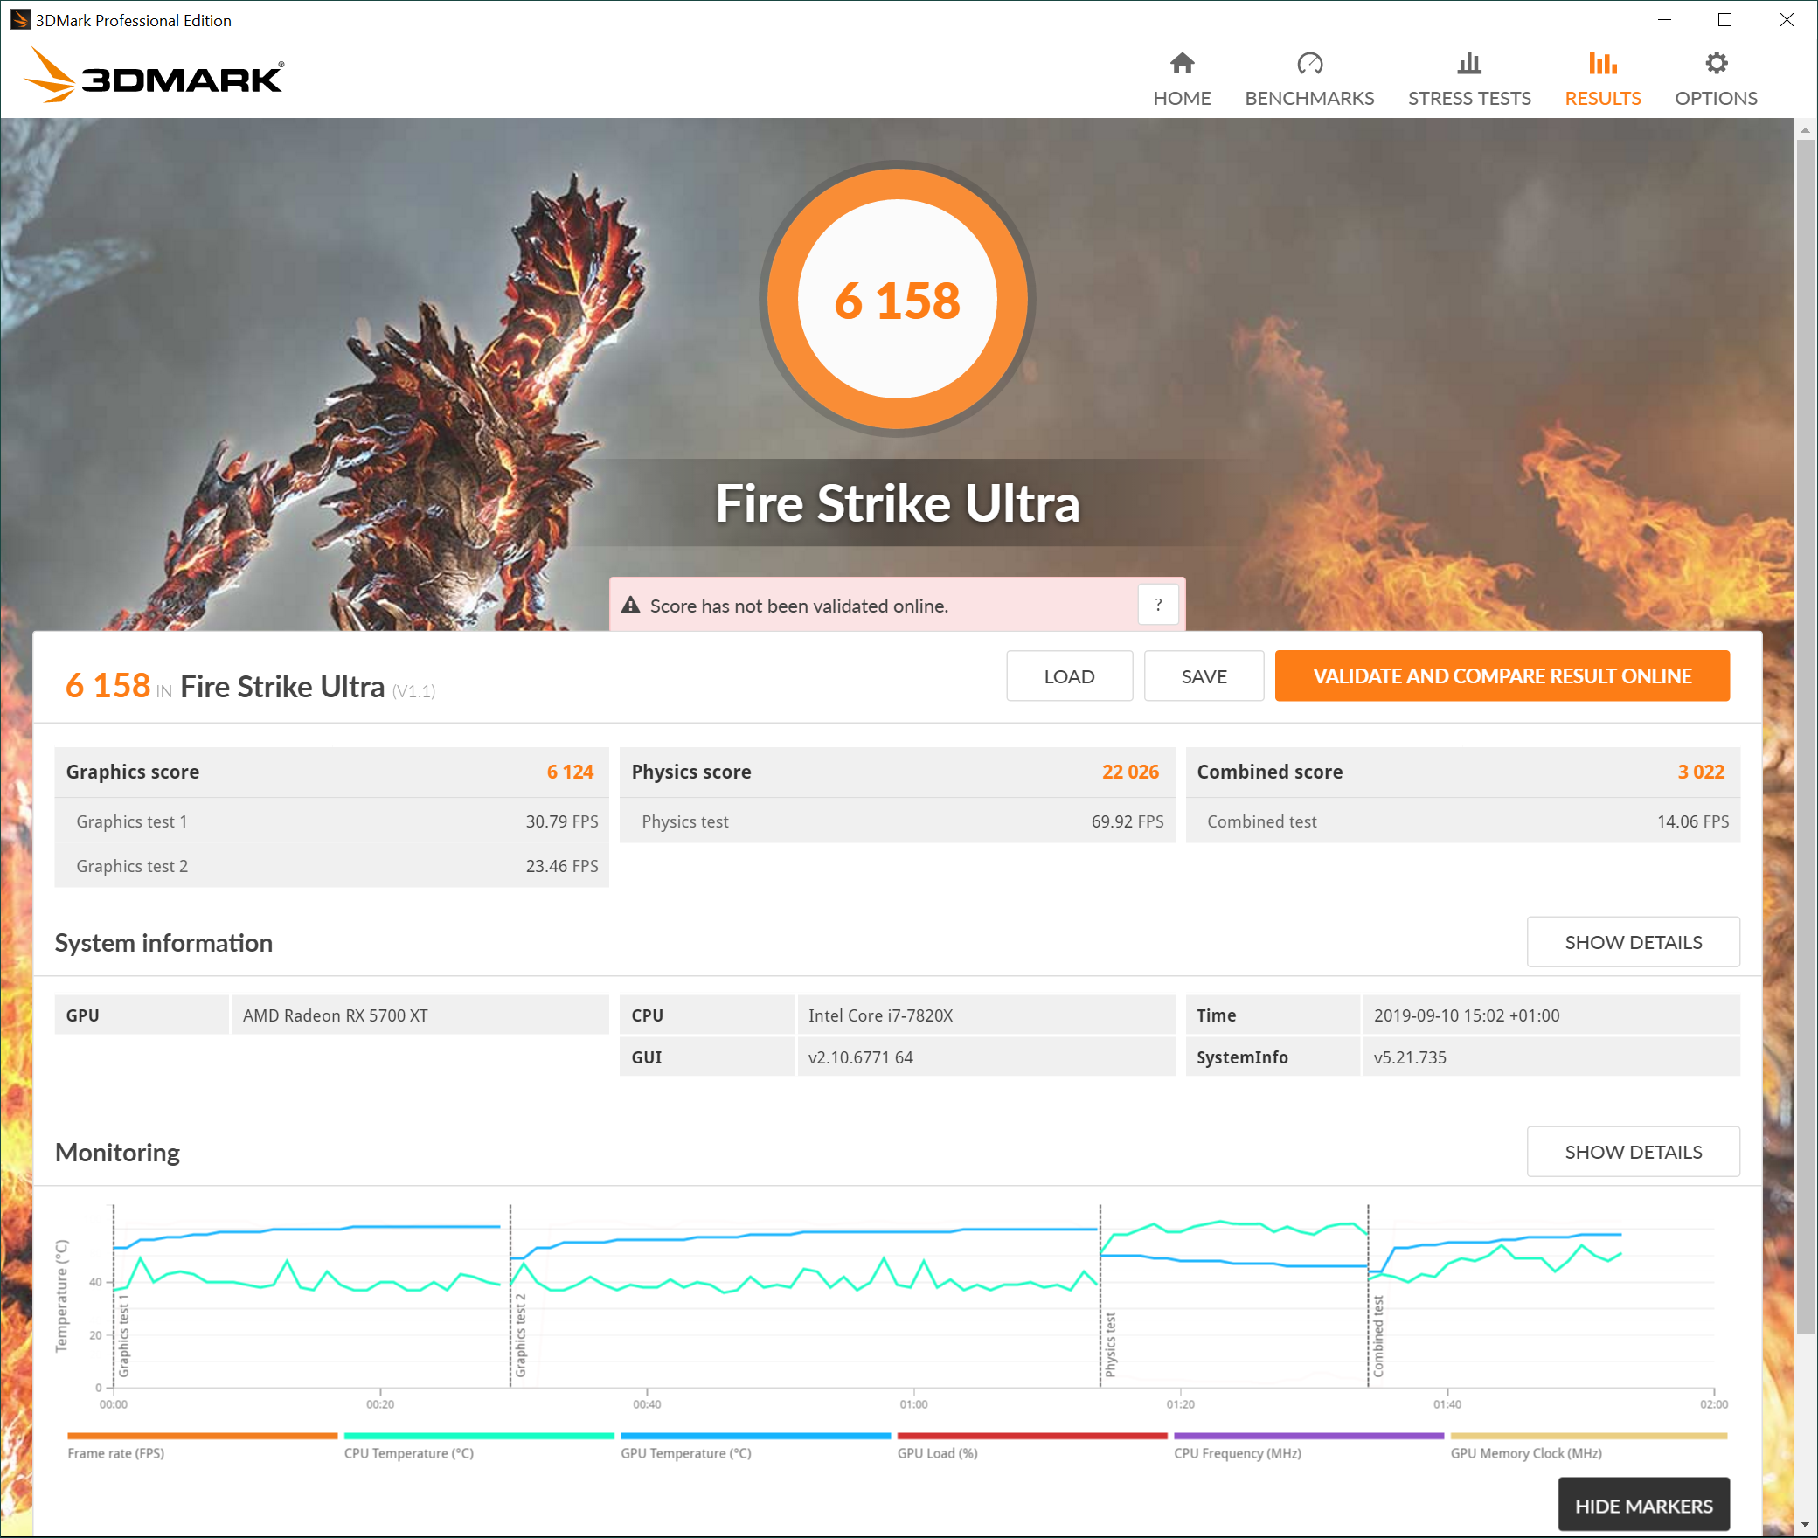Click the LOAD button

pyautogui.click(x=1069, y=676)
